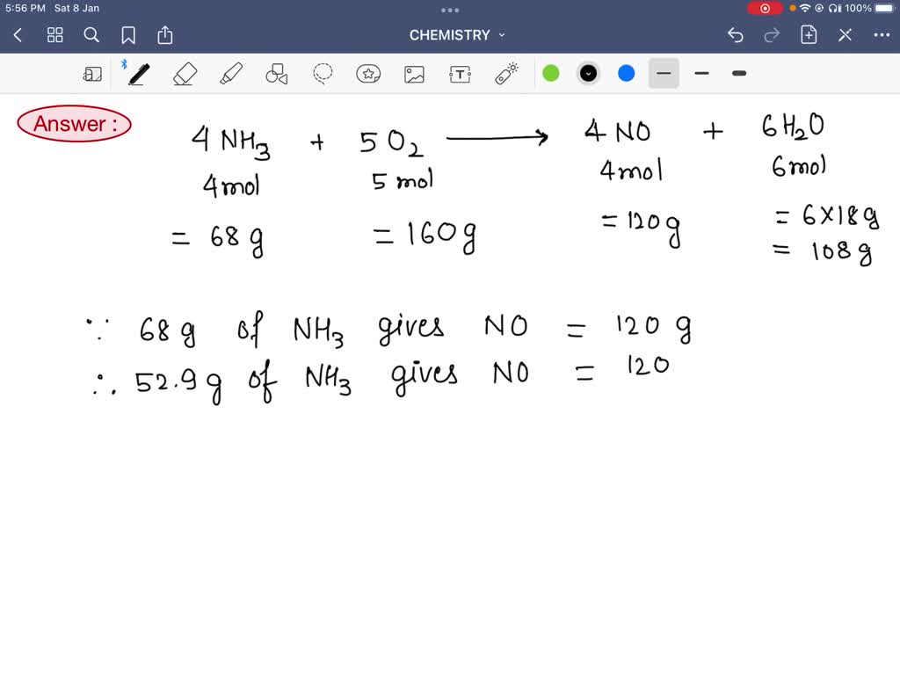The image size is (900, 675).
Task: Select the blue color swatch
Action: (x=626, y=74)
